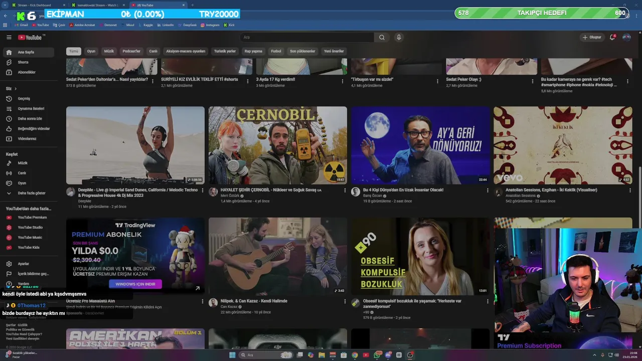
Task: Open WhatsApp from the taskbar
Action: coord(377,355)
